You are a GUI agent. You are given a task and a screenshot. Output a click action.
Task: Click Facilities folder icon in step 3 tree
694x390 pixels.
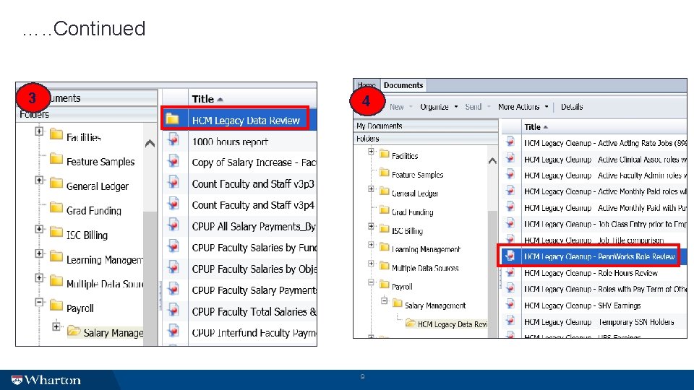click(56, 134)
